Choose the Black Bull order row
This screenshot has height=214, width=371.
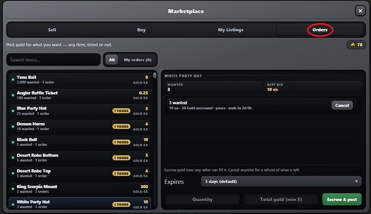pos(80,142)
